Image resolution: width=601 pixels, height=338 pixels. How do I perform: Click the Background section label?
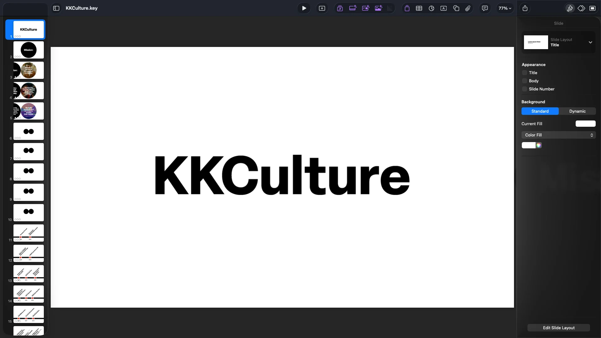(x=533, y=102)
